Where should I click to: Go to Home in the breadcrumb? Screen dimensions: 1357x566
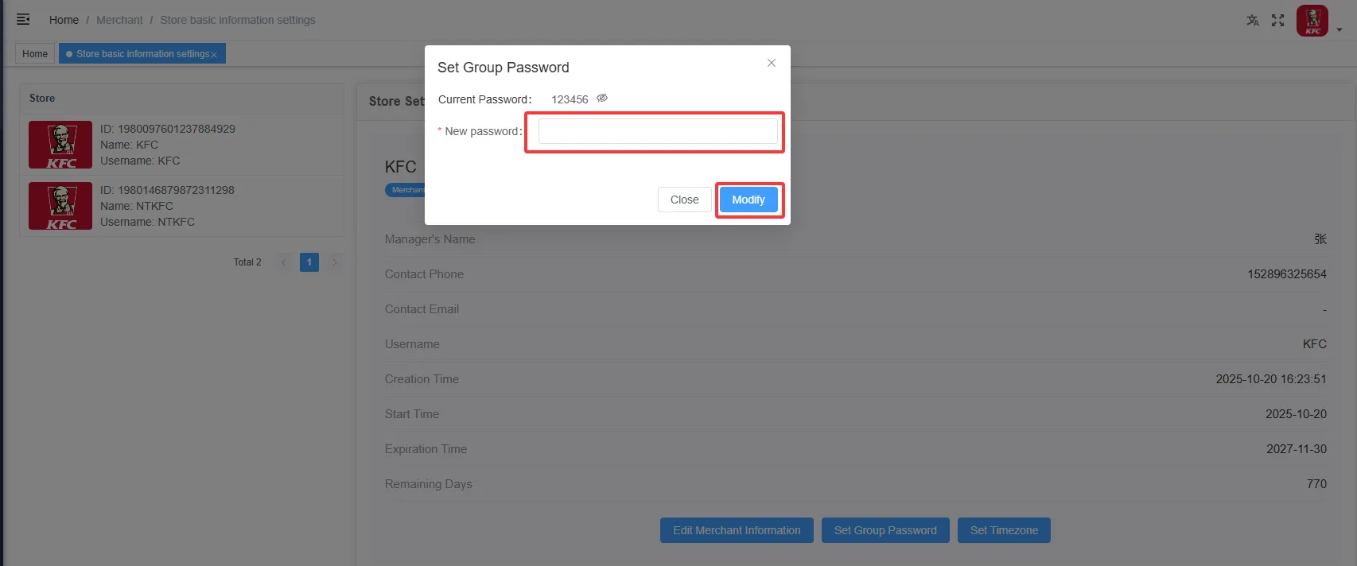(x=64, y=20)
